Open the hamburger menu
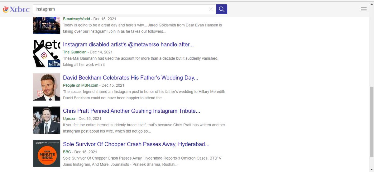 point(364,9)
